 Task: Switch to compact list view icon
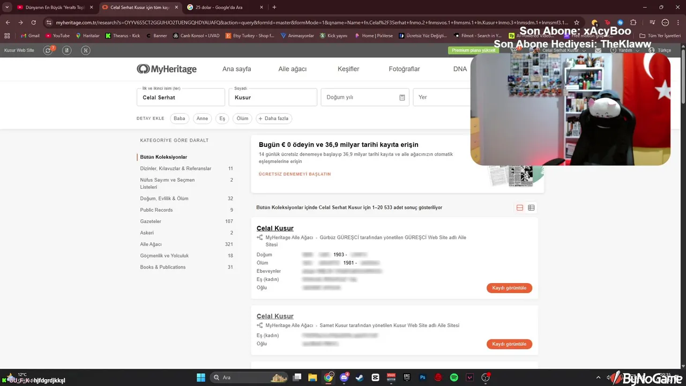tap(519, 208)
